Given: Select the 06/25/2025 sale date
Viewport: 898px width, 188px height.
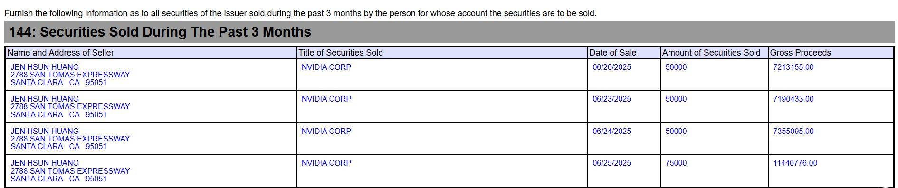Looking at the screenshot, I should point(612,163).
